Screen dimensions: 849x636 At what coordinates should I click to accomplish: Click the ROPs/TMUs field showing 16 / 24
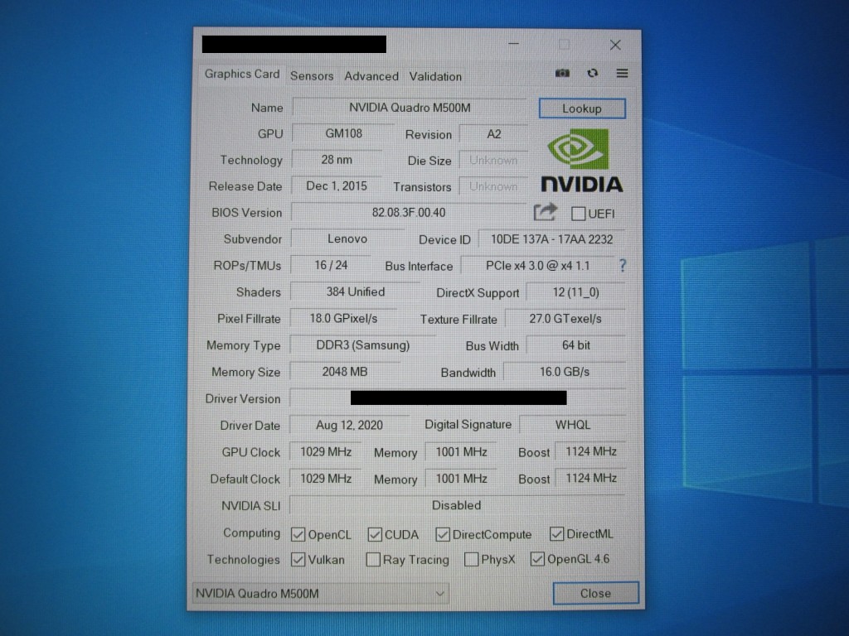(331, 265)
